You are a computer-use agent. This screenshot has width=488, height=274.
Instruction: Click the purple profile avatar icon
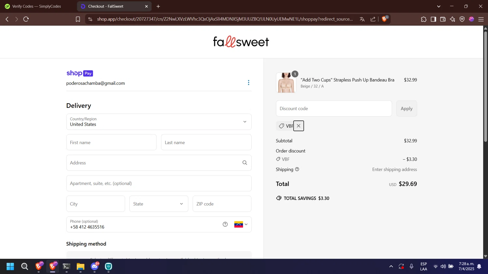[x=471, y=19]
